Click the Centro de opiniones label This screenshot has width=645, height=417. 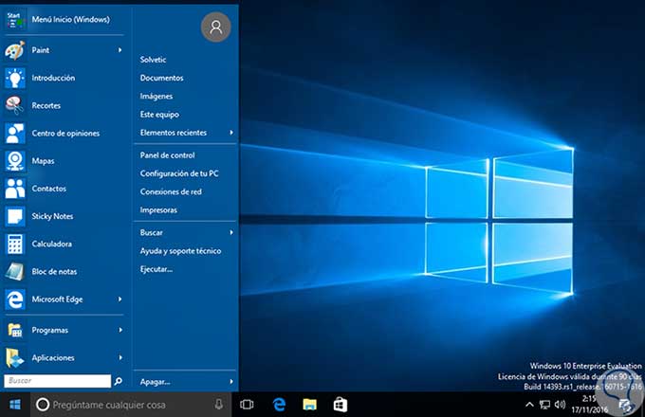65,133
